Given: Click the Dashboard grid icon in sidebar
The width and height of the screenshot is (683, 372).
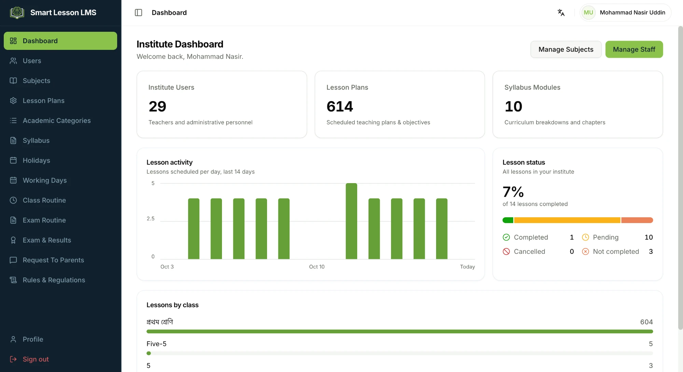Looking at the screenshot, I should (x=13, y=41).
